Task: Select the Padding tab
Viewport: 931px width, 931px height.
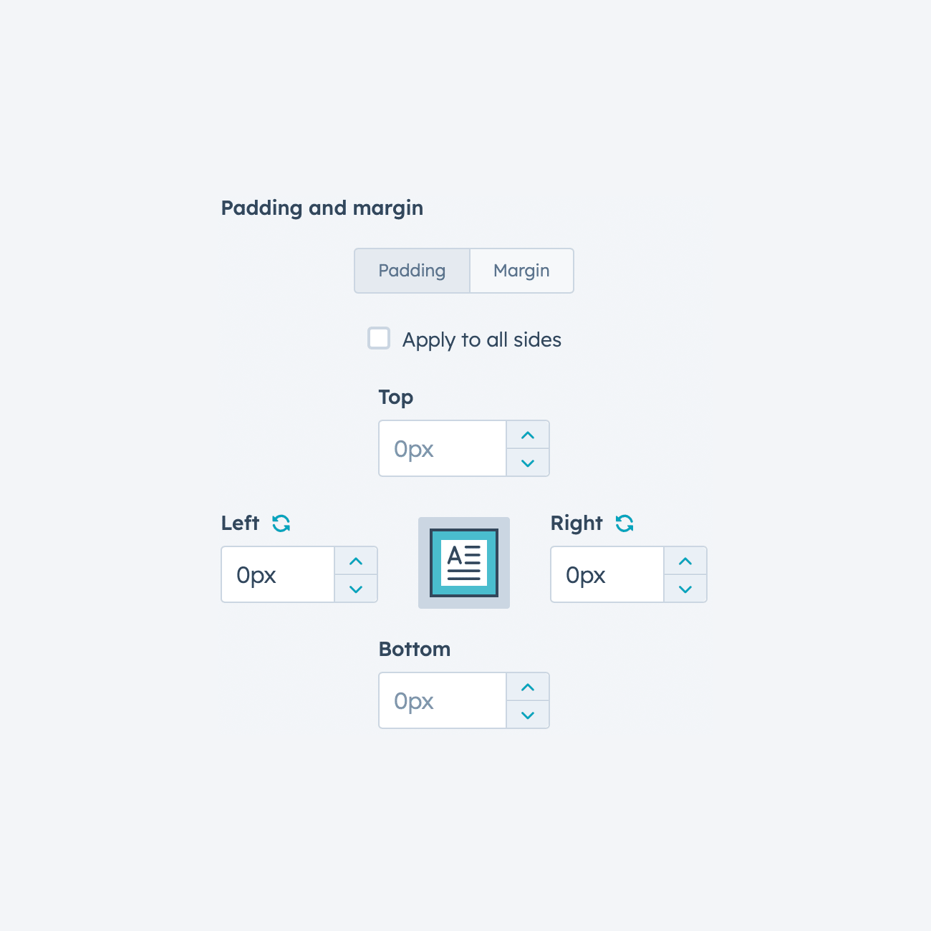Action: tap(412, 271)
